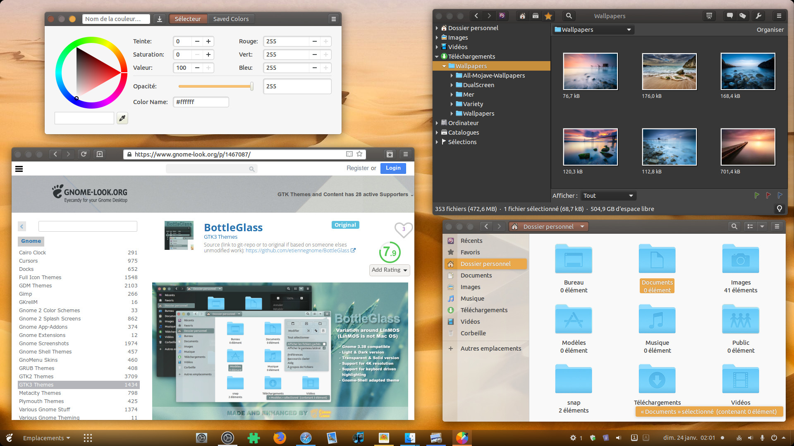Adjust the Opacité slider

coord(216,86)
